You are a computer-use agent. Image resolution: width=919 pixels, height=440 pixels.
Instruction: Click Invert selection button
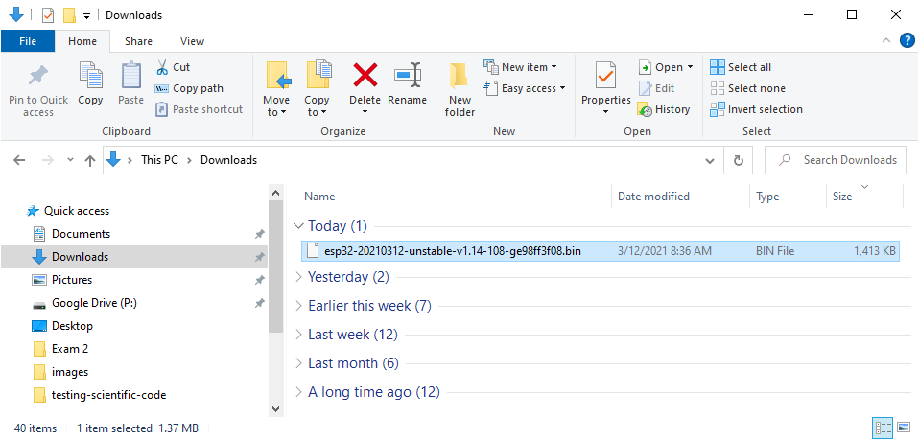pyautogui.click(x=756, y=109)
